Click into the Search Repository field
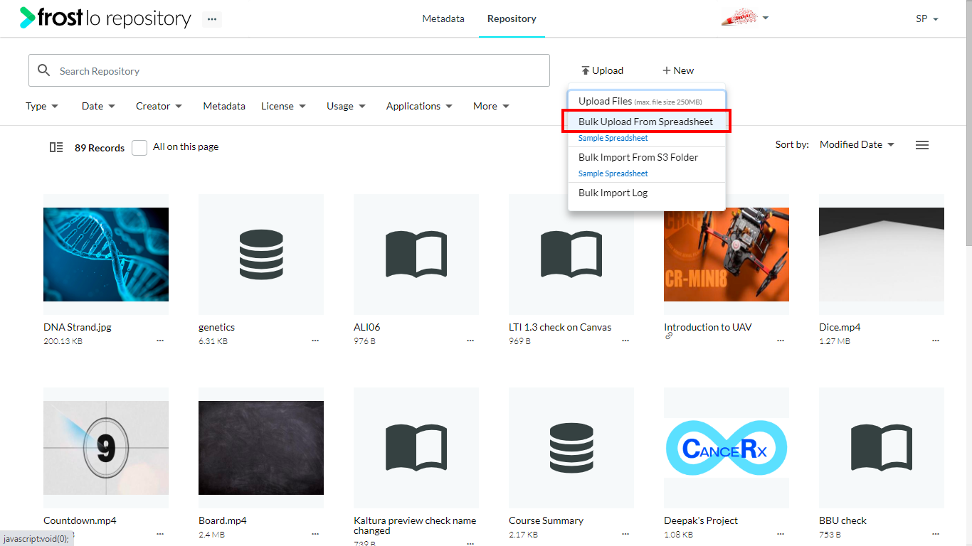Screen dimensions: 972x546 point(289,70)
